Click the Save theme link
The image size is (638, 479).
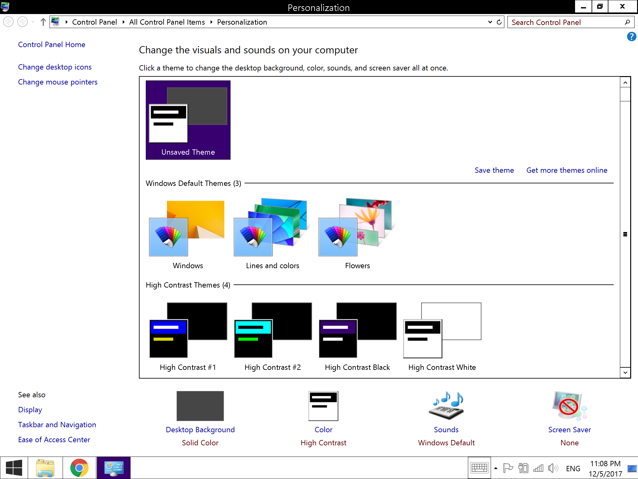coord(494,170)
